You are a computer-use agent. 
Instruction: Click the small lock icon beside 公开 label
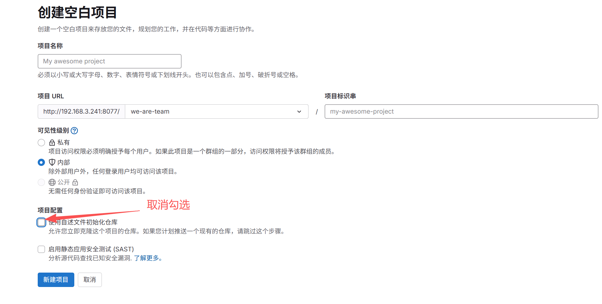click(x=75, y=182)
